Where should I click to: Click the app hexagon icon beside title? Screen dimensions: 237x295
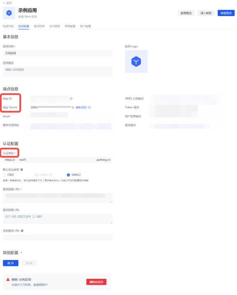tap(9, 13)
